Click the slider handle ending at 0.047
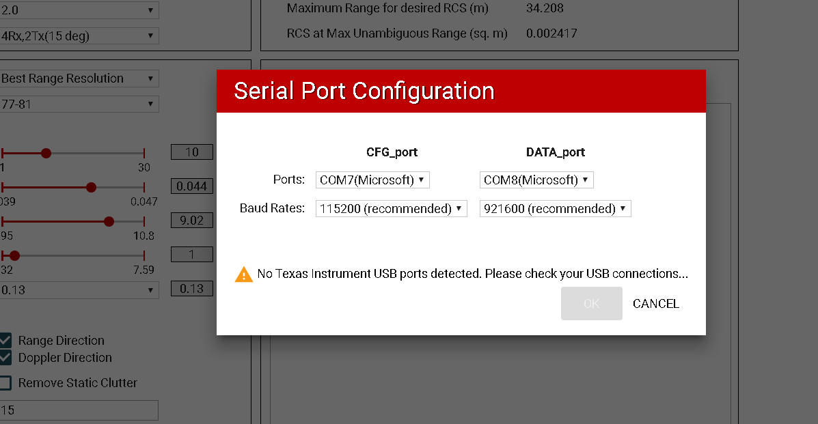This screenshot has height=424, width=818. (92, 187)
